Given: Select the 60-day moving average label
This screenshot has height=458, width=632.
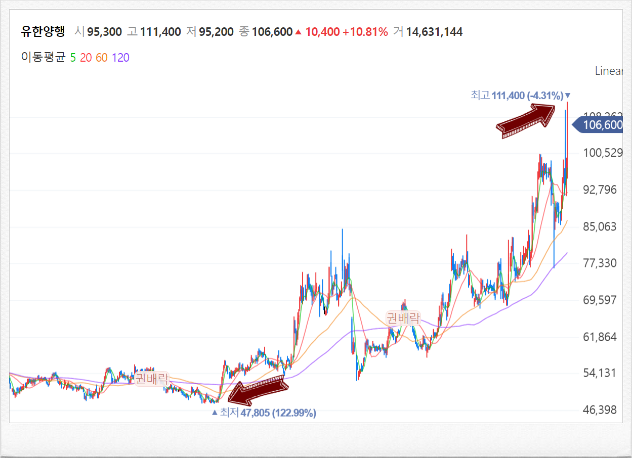Looking at the screenshot, I should (x=102, y=58).
